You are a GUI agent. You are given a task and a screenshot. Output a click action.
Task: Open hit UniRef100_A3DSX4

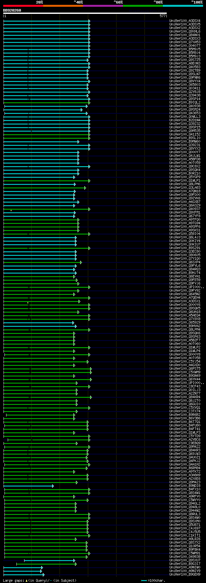pos(185,21)
